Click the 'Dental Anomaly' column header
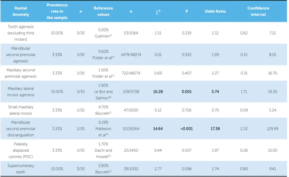 21,11
